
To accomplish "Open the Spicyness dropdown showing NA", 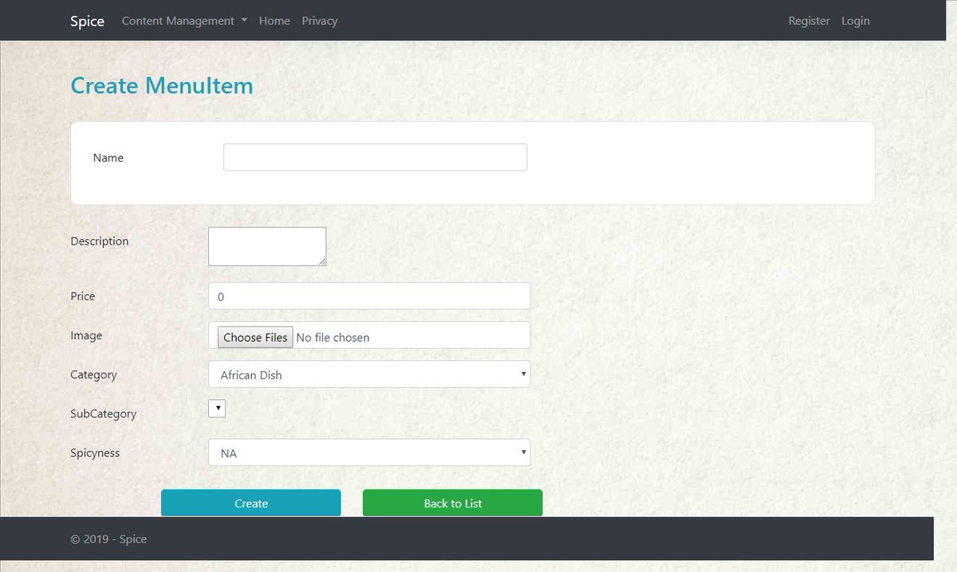I will (369, 453).
